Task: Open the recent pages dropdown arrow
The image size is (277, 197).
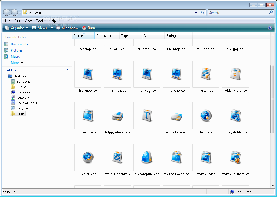Action: pos(20,13)
